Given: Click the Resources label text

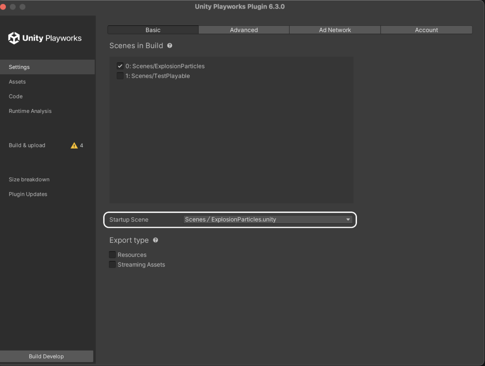Looking at the screenshot, I should 132,255.
